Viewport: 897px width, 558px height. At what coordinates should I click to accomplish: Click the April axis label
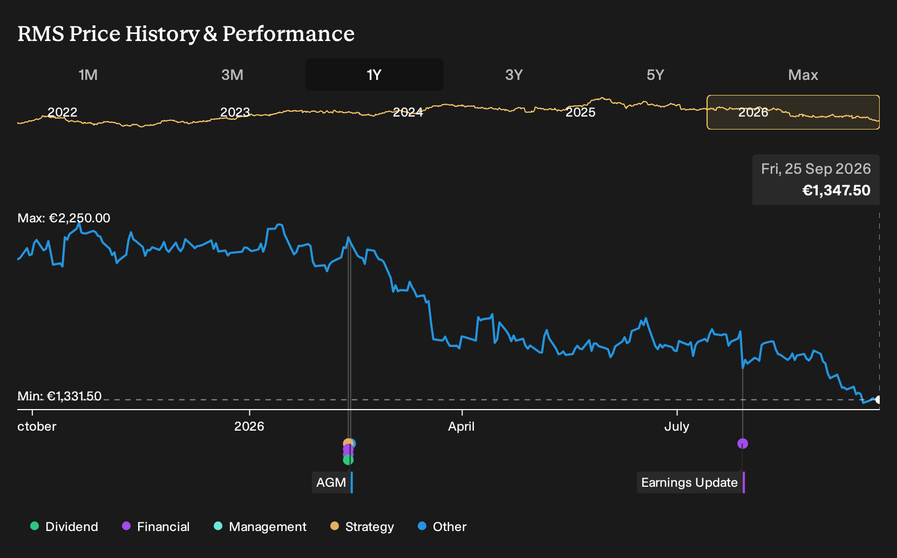[x=461, y=426]
